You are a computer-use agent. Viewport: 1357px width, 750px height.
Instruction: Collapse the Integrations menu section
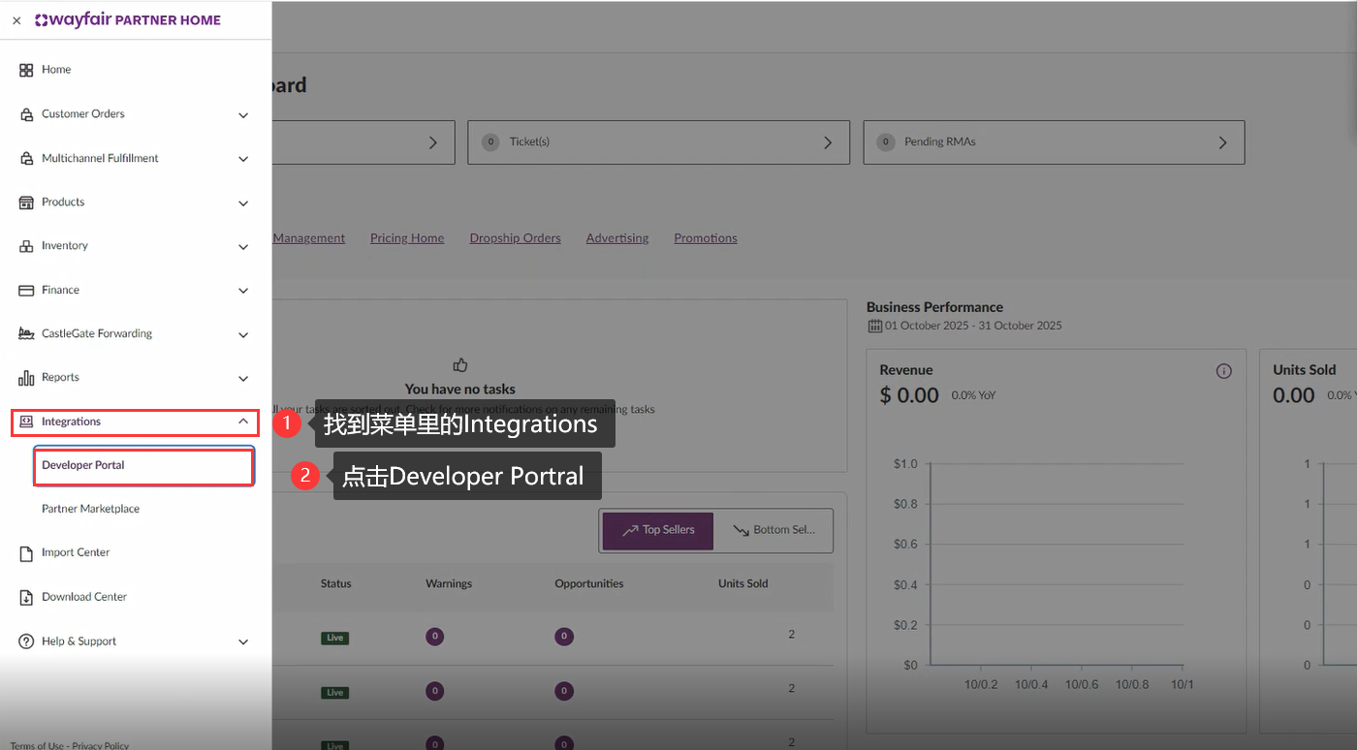243,422
